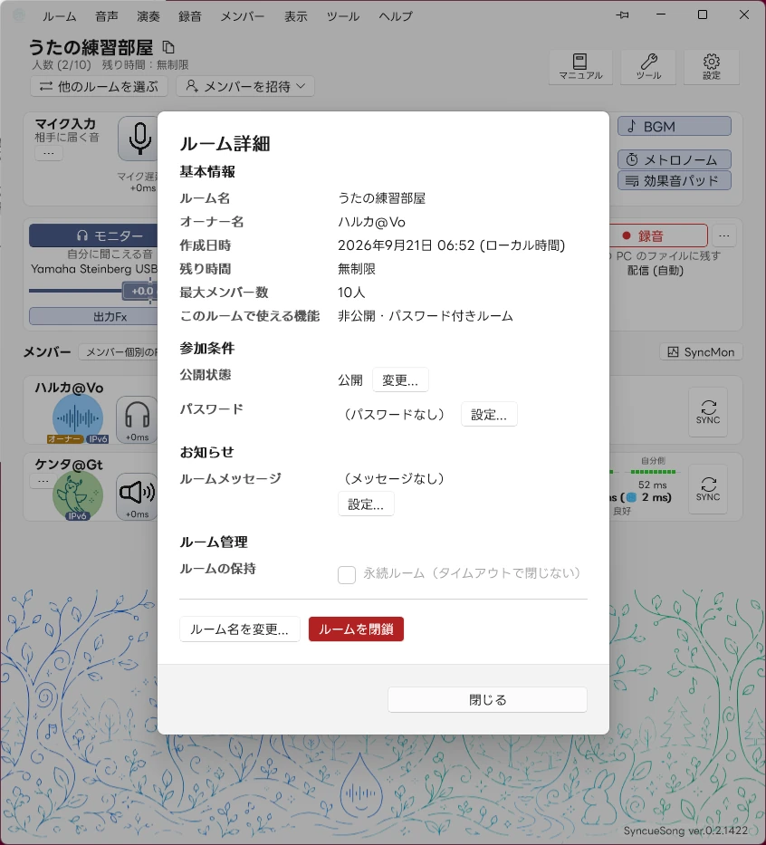Copy the room name うたの練習部屋 icon
This screenshot has height=845, width=766.
click(x=168, y=47)
